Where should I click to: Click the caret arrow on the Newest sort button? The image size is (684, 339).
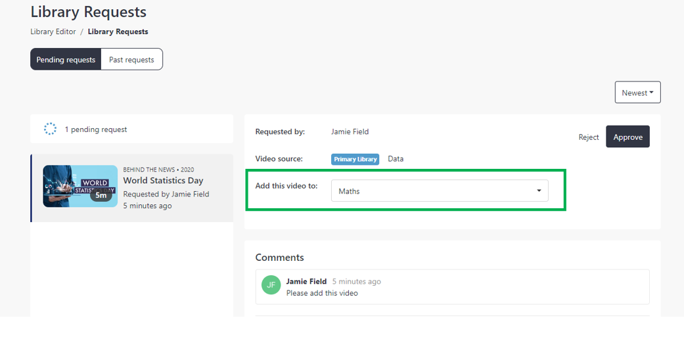point(651,93)
